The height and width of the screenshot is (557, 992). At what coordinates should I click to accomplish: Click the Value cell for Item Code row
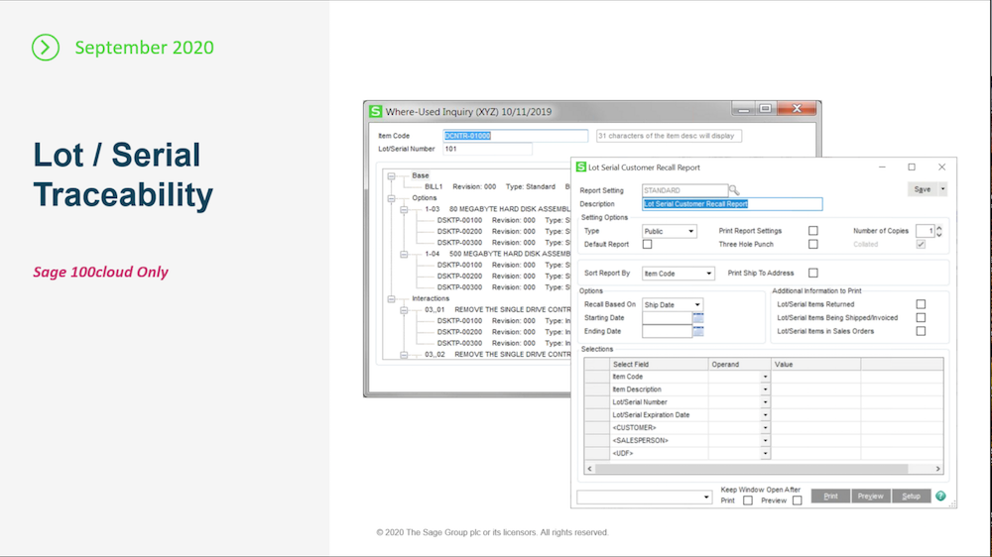(815, 377)
